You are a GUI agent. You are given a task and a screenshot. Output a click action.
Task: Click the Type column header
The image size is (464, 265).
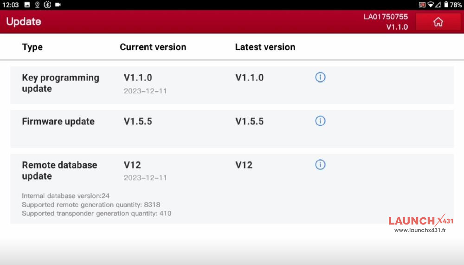click(x=32, y=47)
